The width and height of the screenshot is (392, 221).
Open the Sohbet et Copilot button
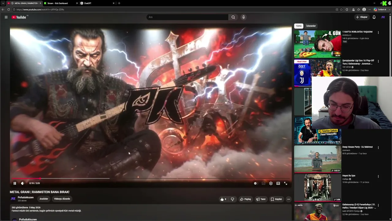[x=380, y=10]
